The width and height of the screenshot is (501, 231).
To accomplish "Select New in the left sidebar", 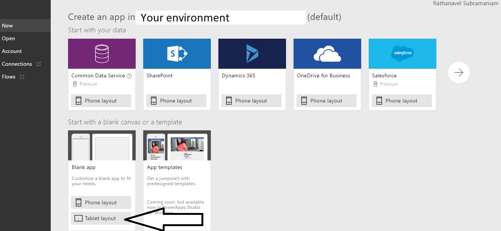I will pos(25,26).
